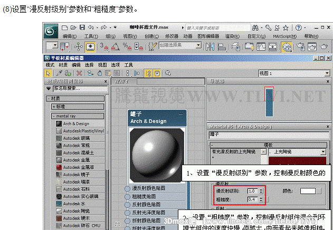This screenshot has width=333, height=230.
Task: Click the 3ds Max application logo button
Action: [x=51, y=31]
